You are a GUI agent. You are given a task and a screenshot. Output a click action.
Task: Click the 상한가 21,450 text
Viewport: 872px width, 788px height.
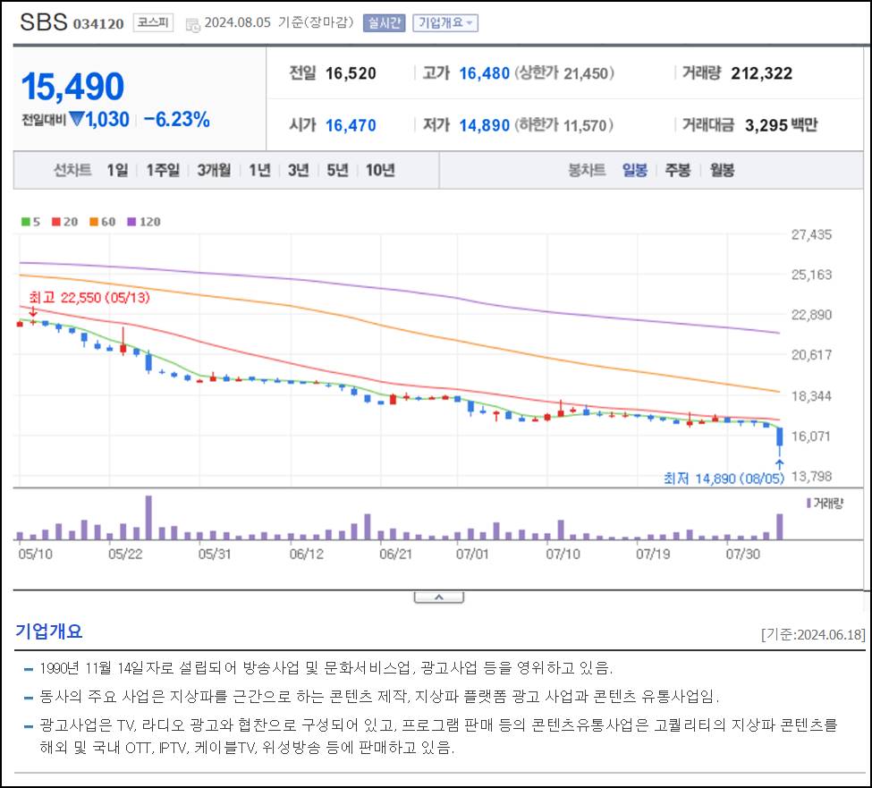[564, 72]
